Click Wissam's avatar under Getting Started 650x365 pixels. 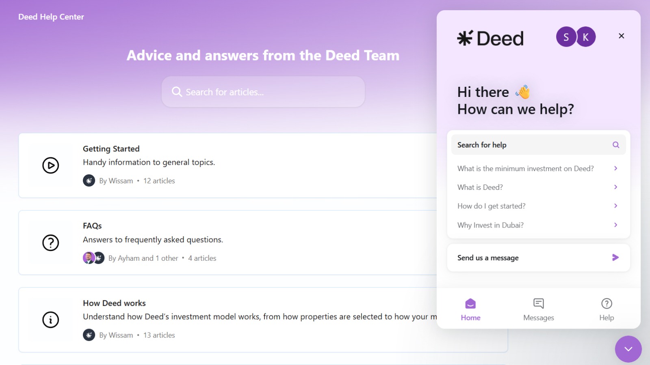pos(89,180)
